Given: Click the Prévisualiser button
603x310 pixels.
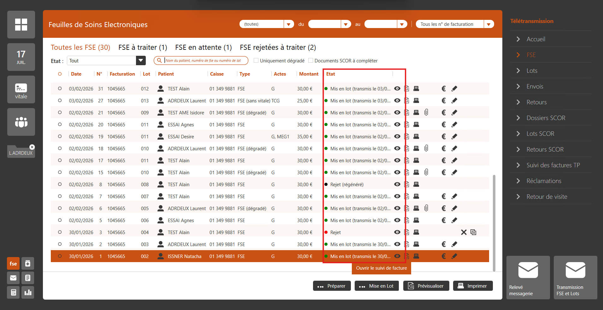Looking at the screenshot, I should (426, 286).
